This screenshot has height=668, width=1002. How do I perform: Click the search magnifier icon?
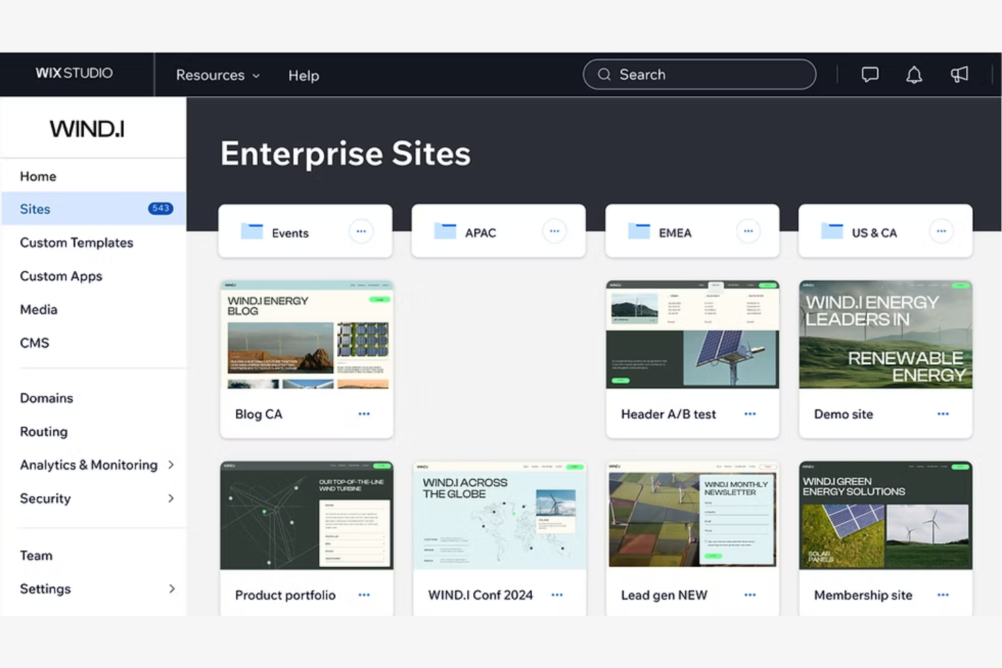click(604, 74)
